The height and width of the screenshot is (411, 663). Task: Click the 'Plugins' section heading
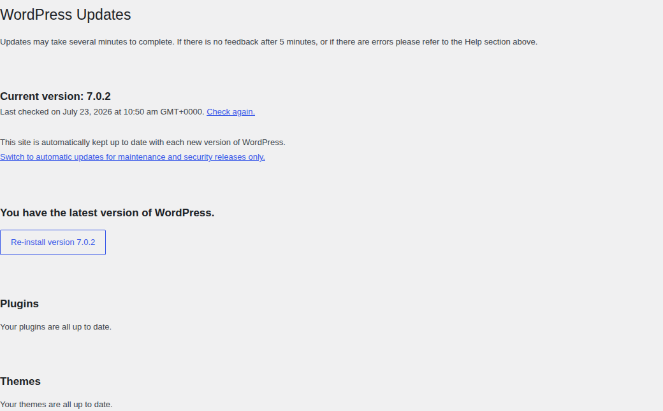point(20,304)
